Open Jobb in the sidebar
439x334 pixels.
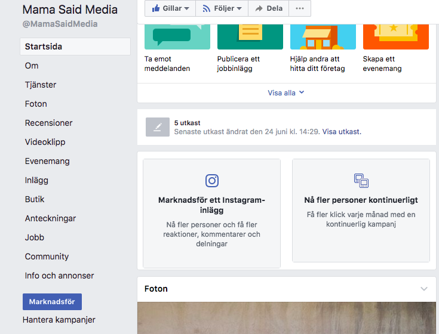[35, 237]
